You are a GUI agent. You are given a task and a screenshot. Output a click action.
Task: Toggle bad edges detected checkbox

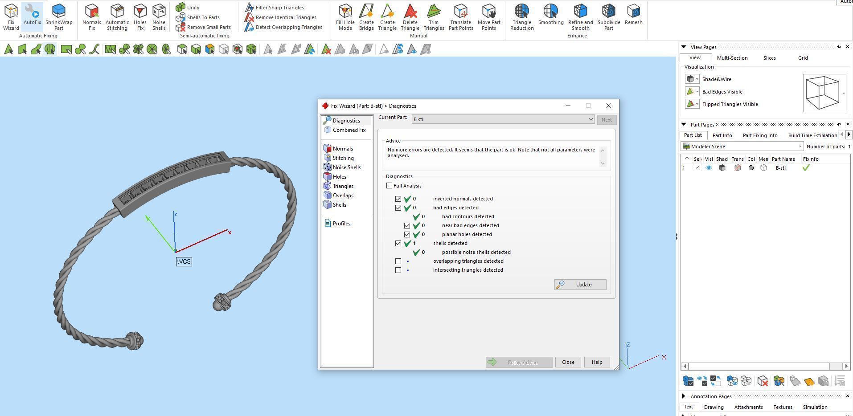[x=398, y=208]
